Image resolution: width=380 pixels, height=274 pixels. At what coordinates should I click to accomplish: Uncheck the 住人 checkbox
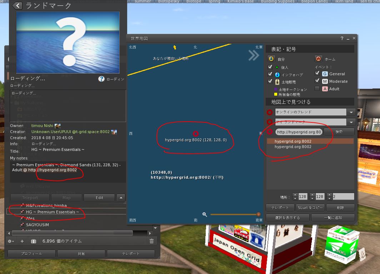pos(270,67)
